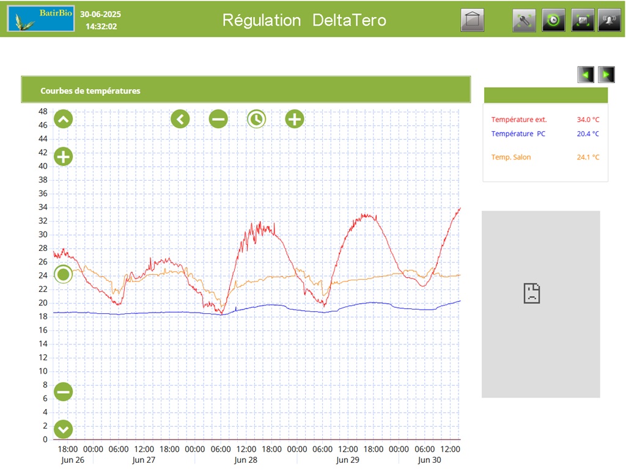
Task: Toggle the round reset button on vertical axis
Action: click(x=64, y=274)
